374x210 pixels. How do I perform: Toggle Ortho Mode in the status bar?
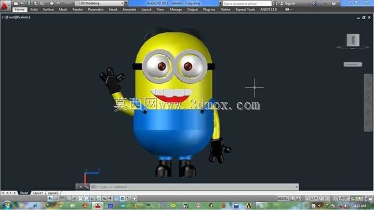tap(69, 198)
